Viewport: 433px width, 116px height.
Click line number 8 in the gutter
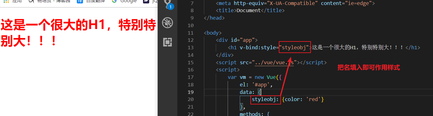click(x=192, y=11)
